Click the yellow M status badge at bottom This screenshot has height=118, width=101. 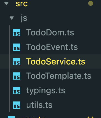click(91, 117)
